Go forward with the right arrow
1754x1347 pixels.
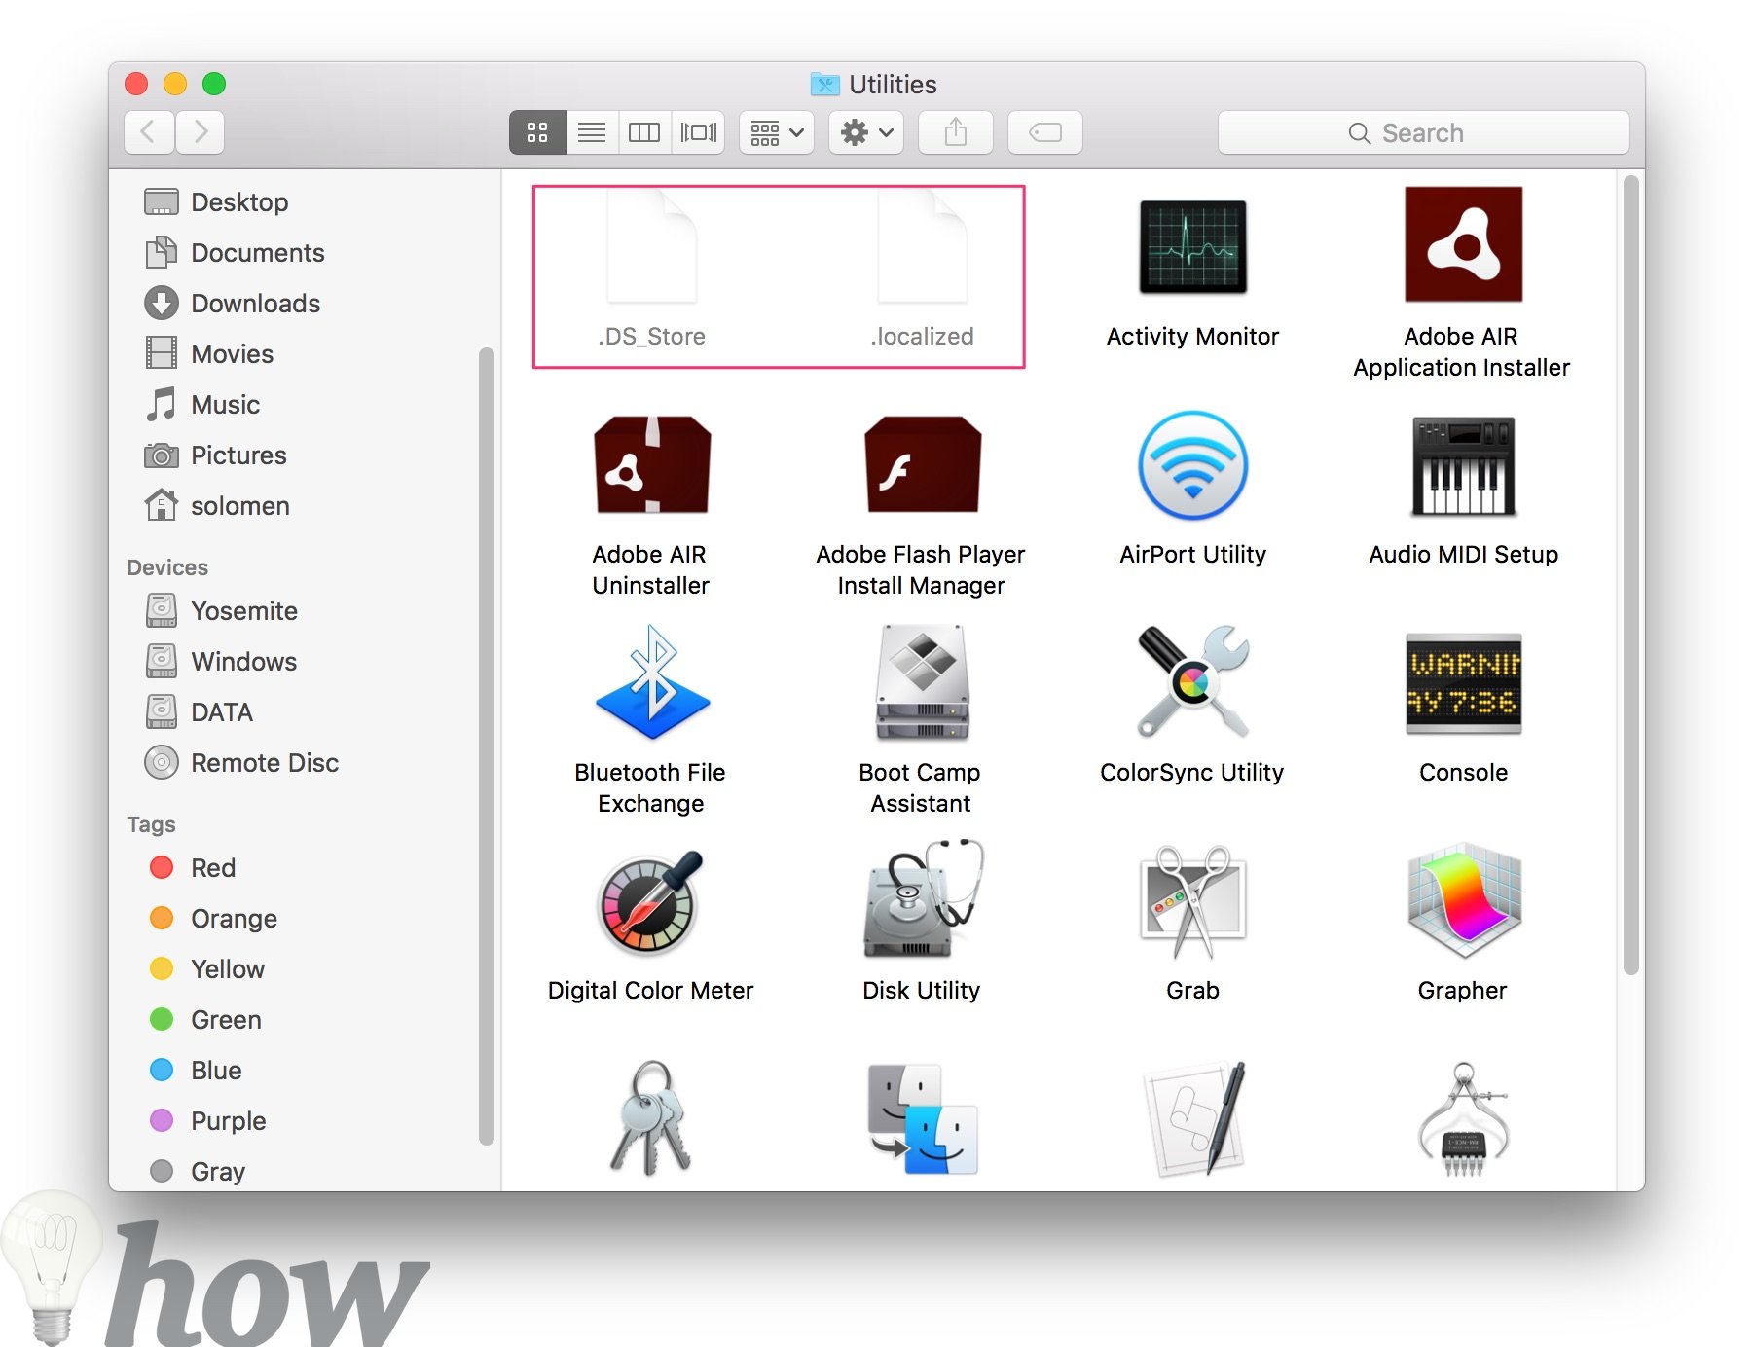[x=200, y=132]
